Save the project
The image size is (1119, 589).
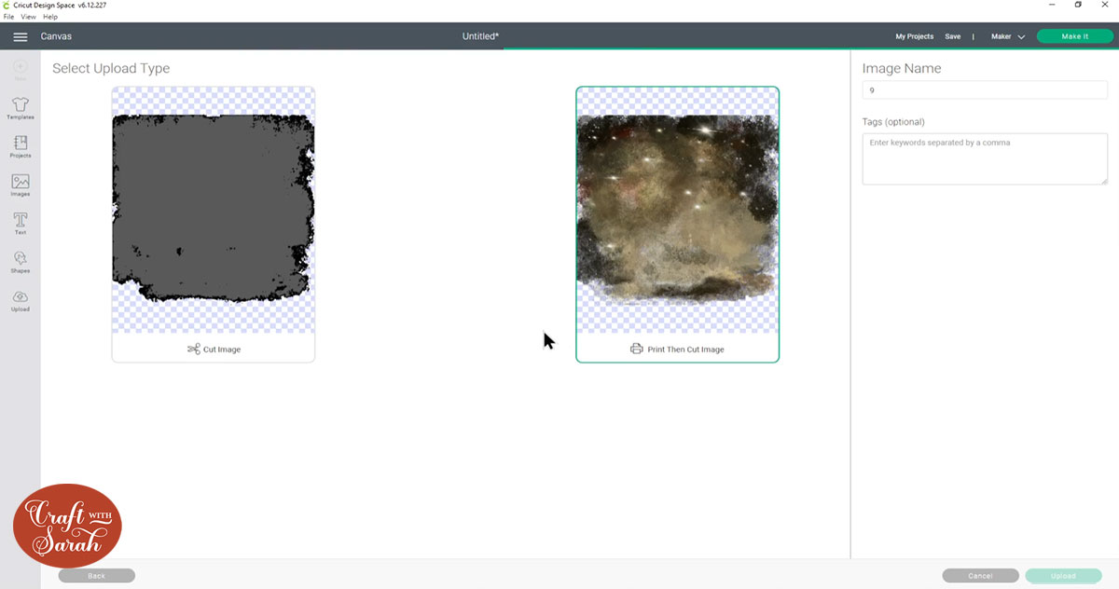tap(952, 36)
